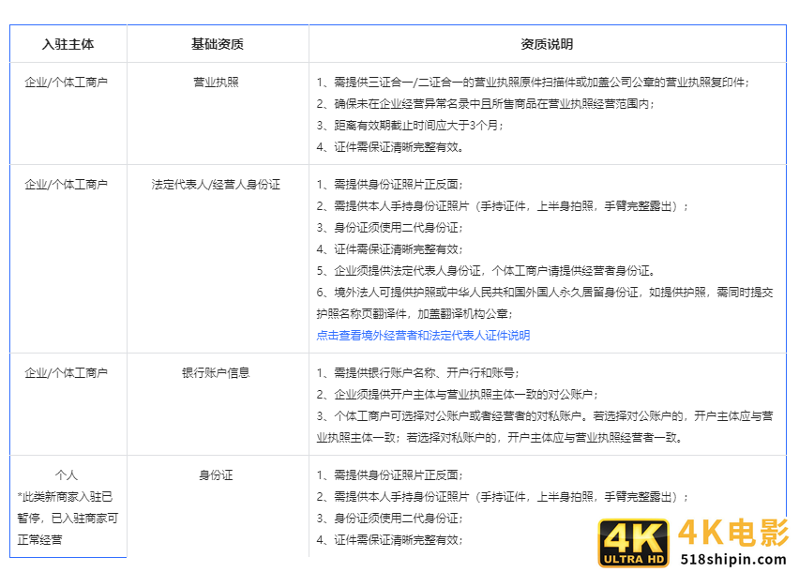Click the 银行账户信息 cell

(x=216, y=373)
